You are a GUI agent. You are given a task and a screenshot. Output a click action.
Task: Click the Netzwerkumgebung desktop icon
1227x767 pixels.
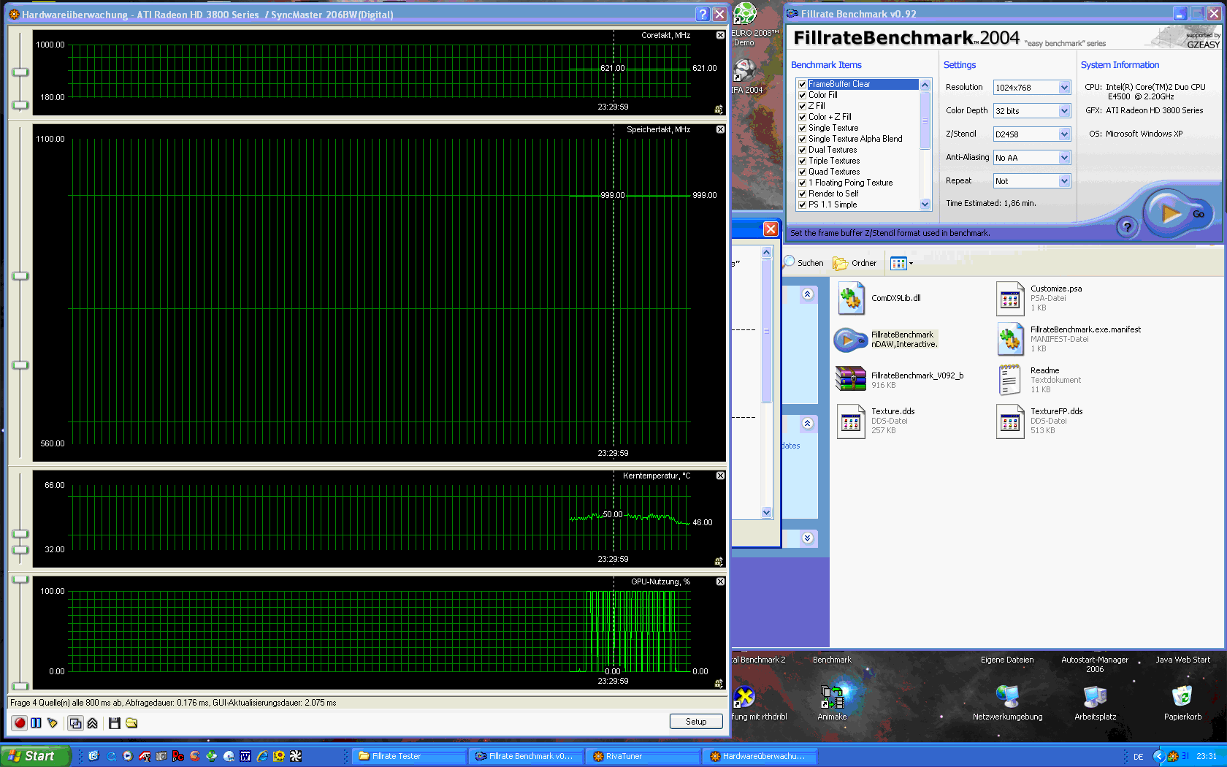pos(1008,696)
